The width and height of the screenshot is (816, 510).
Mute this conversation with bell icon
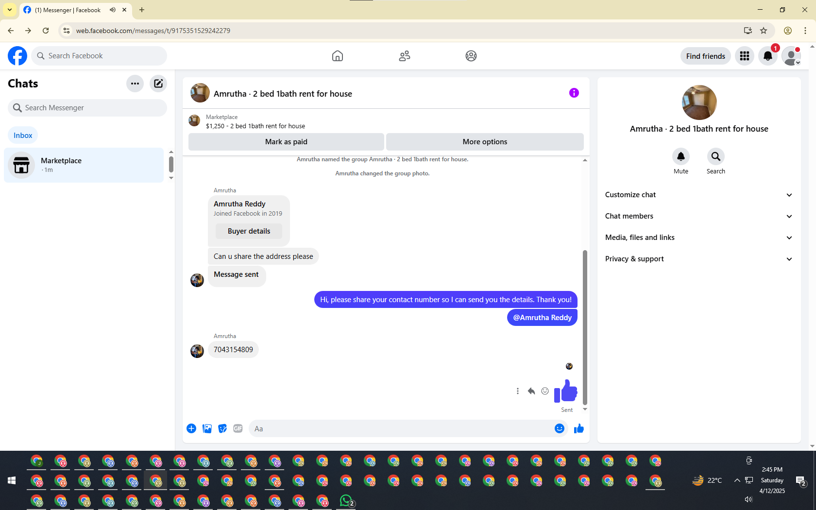point(681,156)
